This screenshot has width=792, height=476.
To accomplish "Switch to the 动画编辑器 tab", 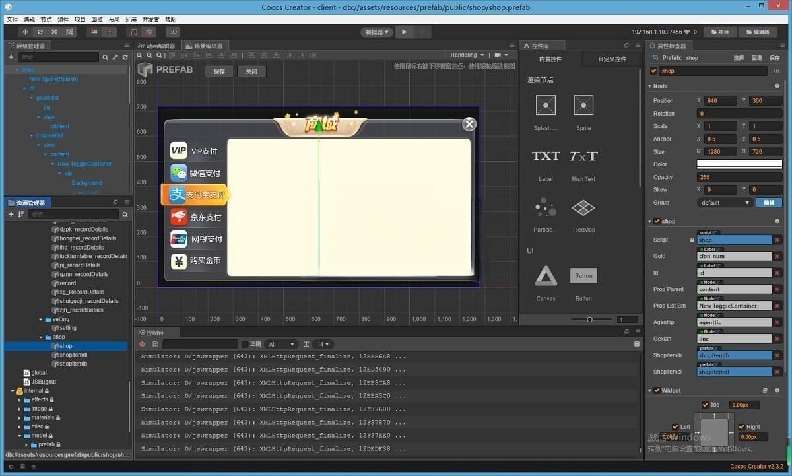I will click(x=157, y=46).
